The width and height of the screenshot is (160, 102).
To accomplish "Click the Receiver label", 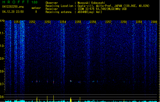I will tap(52, 9).
